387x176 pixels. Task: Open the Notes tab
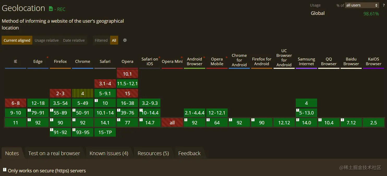pos(12,153)
